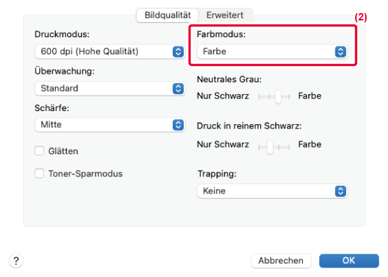Click the Druck in reinem Schwarz slider

[274, 147]
